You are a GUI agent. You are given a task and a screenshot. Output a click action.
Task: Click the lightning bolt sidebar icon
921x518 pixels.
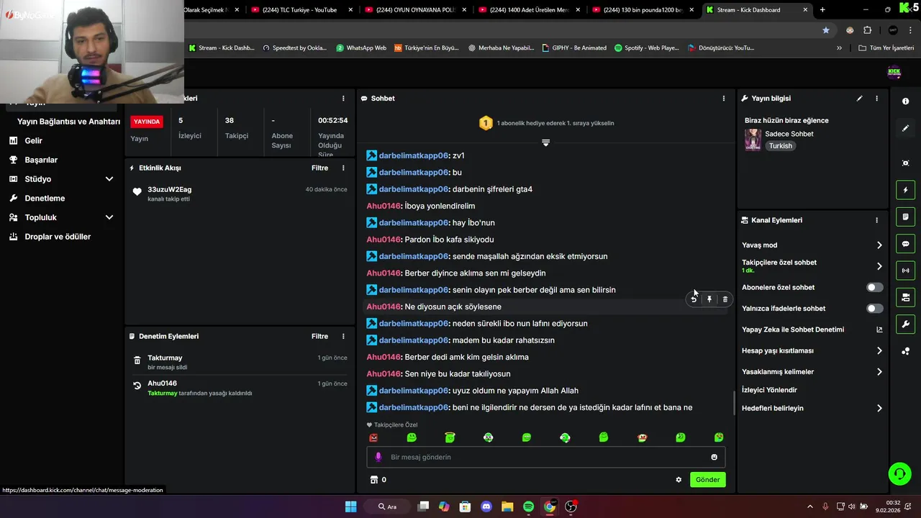click(x=905, y=190)
